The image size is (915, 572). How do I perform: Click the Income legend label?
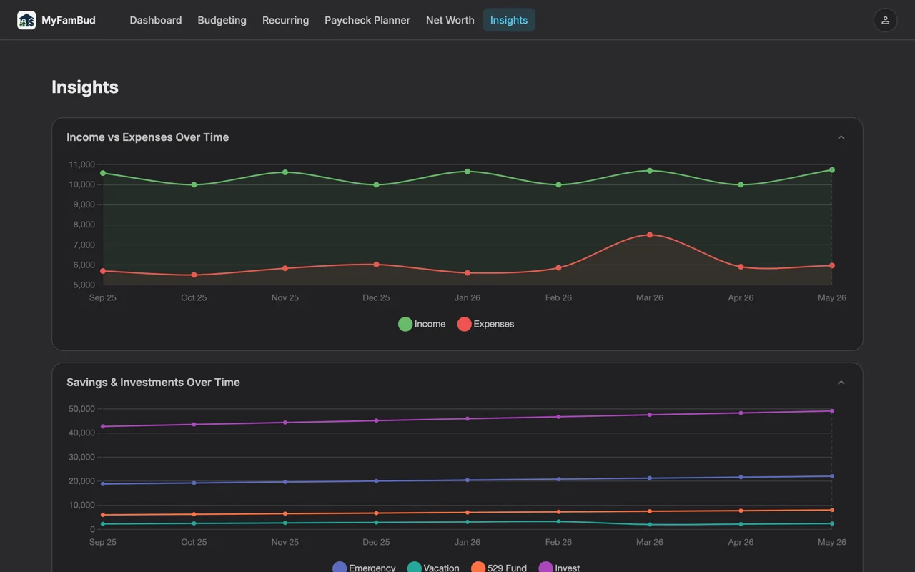point(430,324)
